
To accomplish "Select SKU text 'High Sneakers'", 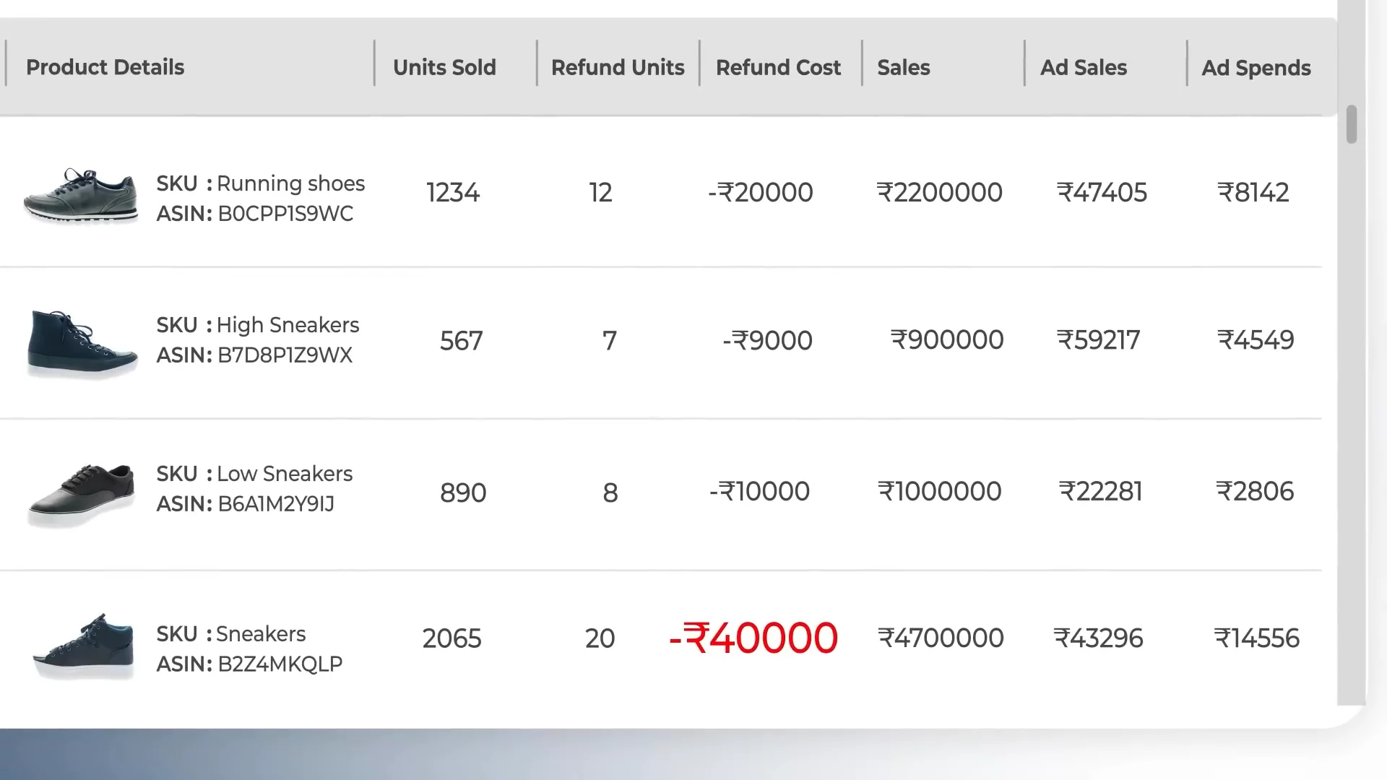I will [288, 325].
